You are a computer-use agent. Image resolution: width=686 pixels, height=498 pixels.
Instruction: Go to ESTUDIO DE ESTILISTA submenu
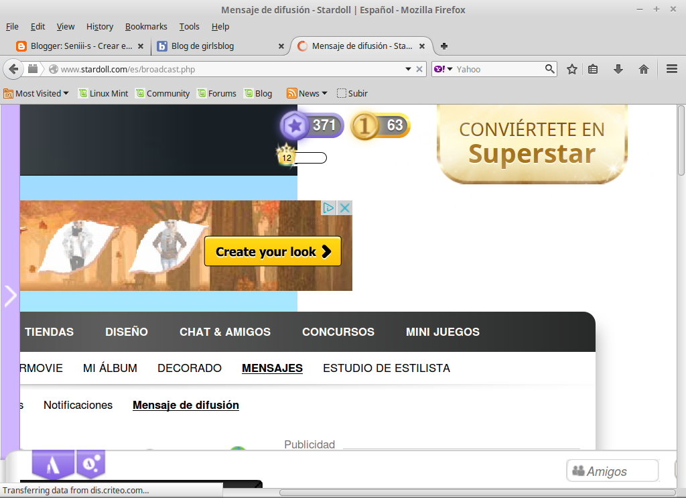click(387, 368)
